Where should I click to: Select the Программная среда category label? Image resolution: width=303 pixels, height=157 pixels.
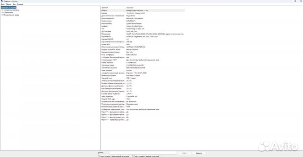coord(11,15)
